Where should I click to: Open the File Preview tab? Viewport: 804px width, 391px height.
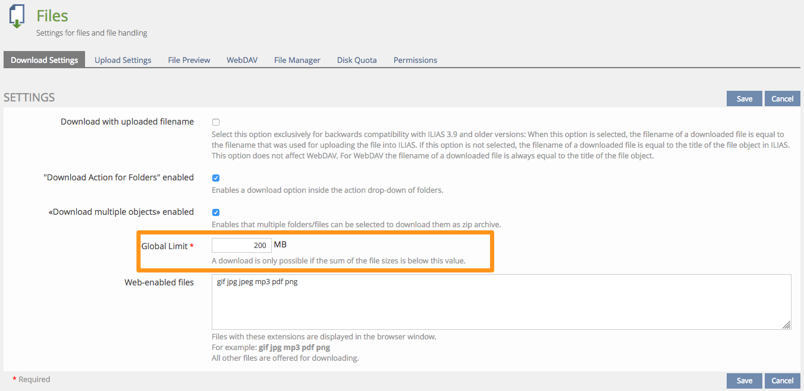pyautogui.click(x=189, y=60)
